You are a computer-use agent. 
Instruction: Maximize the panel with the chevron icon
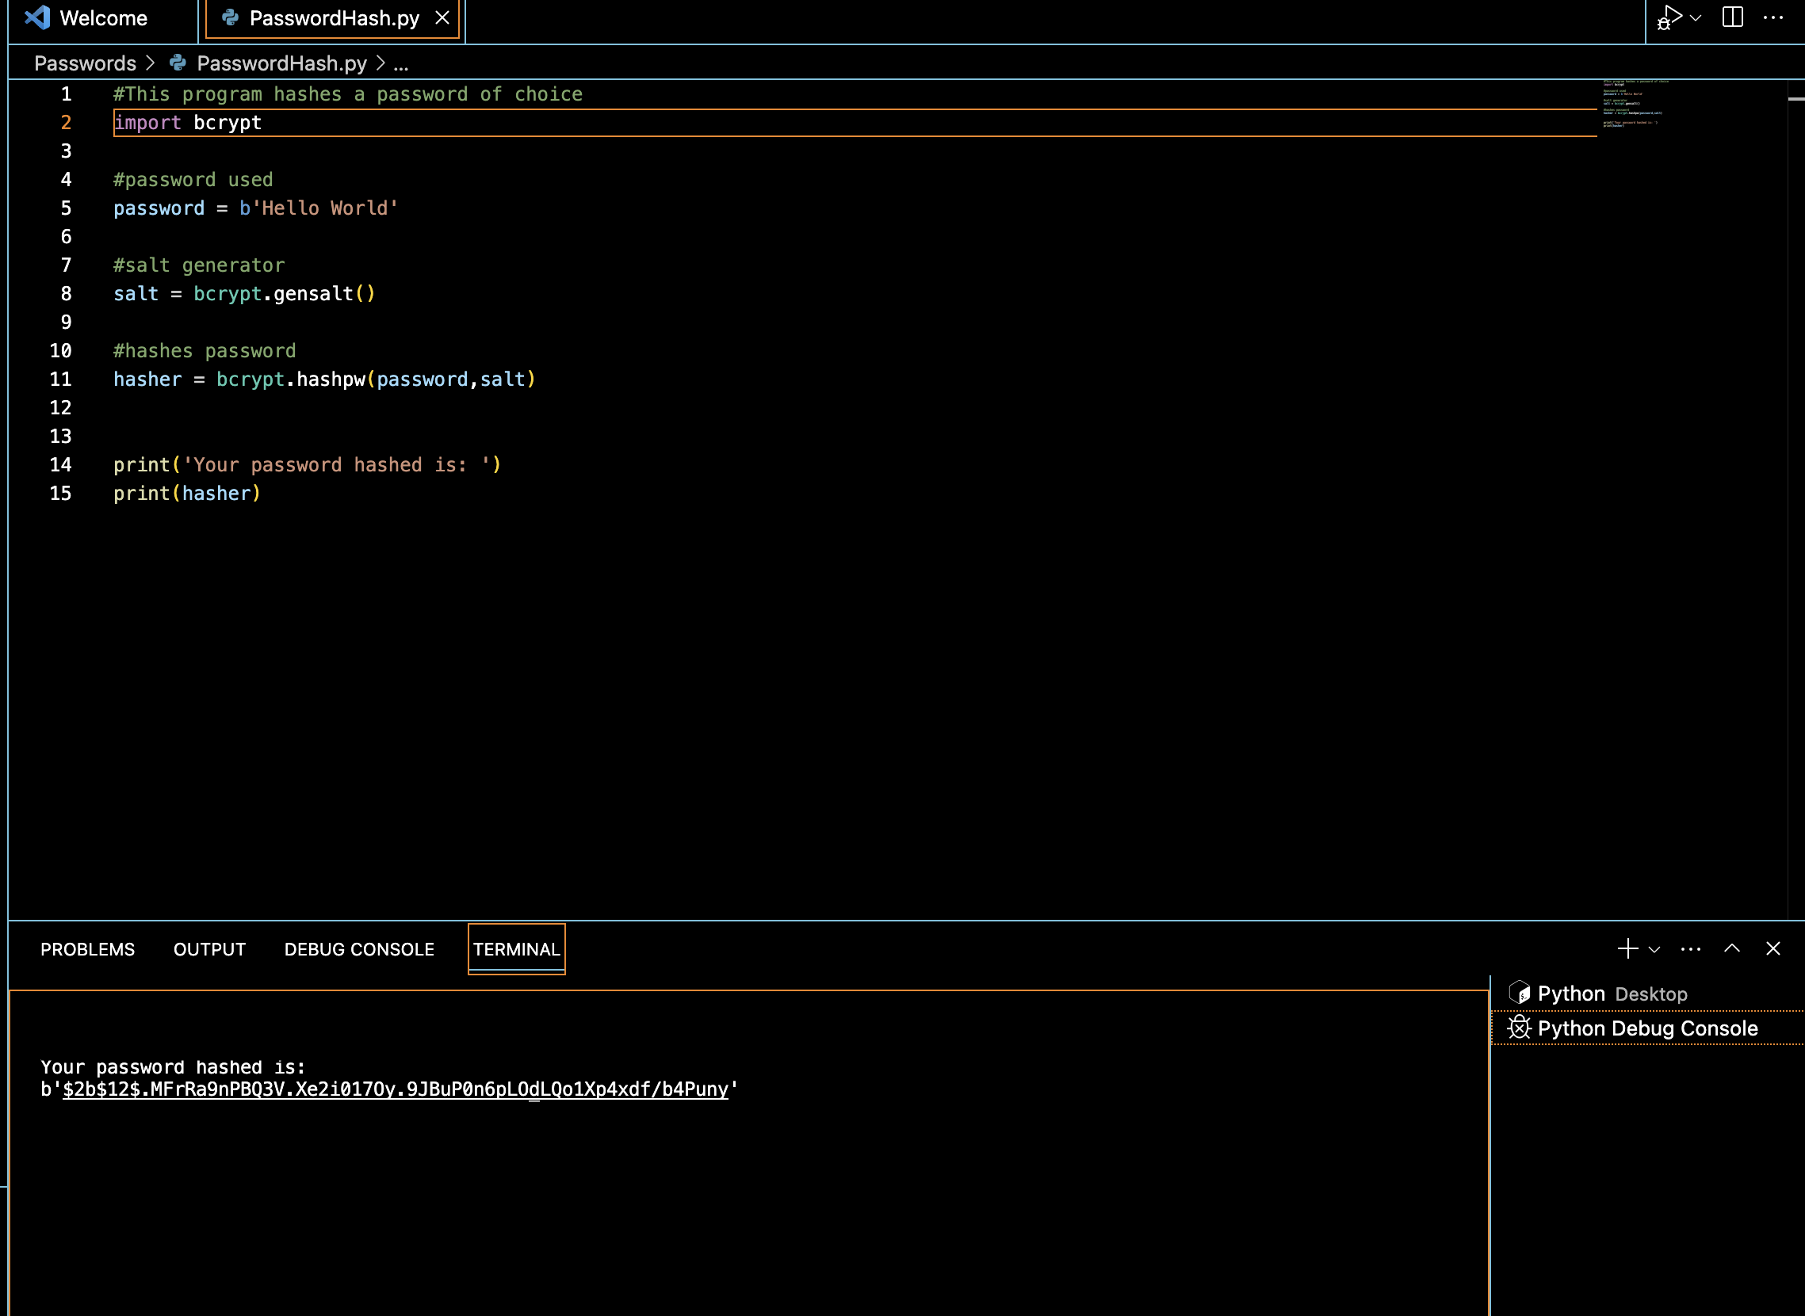pyautogui.click(x=1732, y=948)
